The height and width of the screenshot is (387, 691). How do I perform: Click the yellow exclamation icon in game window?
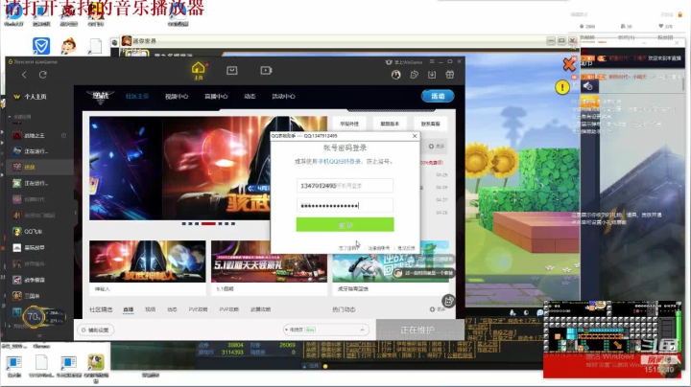coord(561,87)
